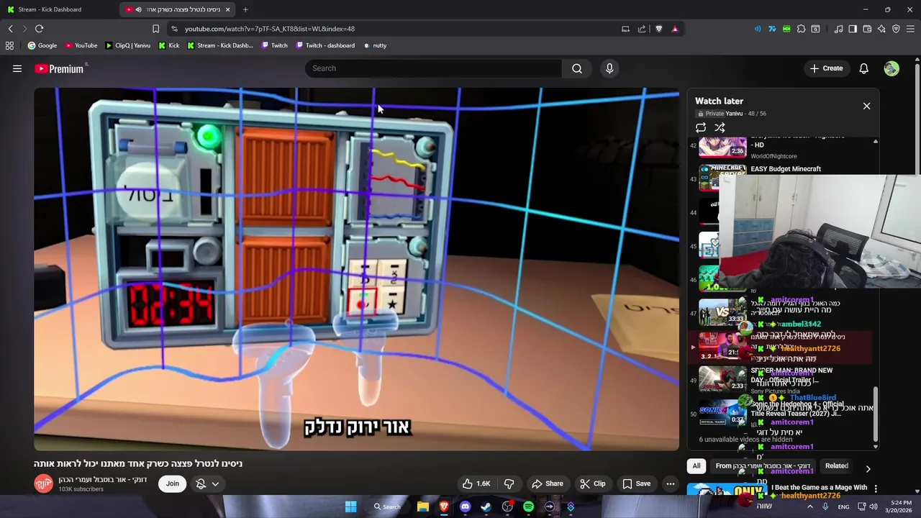Image resolution: width=921 pixels, height=518 pixels.
Task: Open the account avatar menu
Action: click(891, 68)
